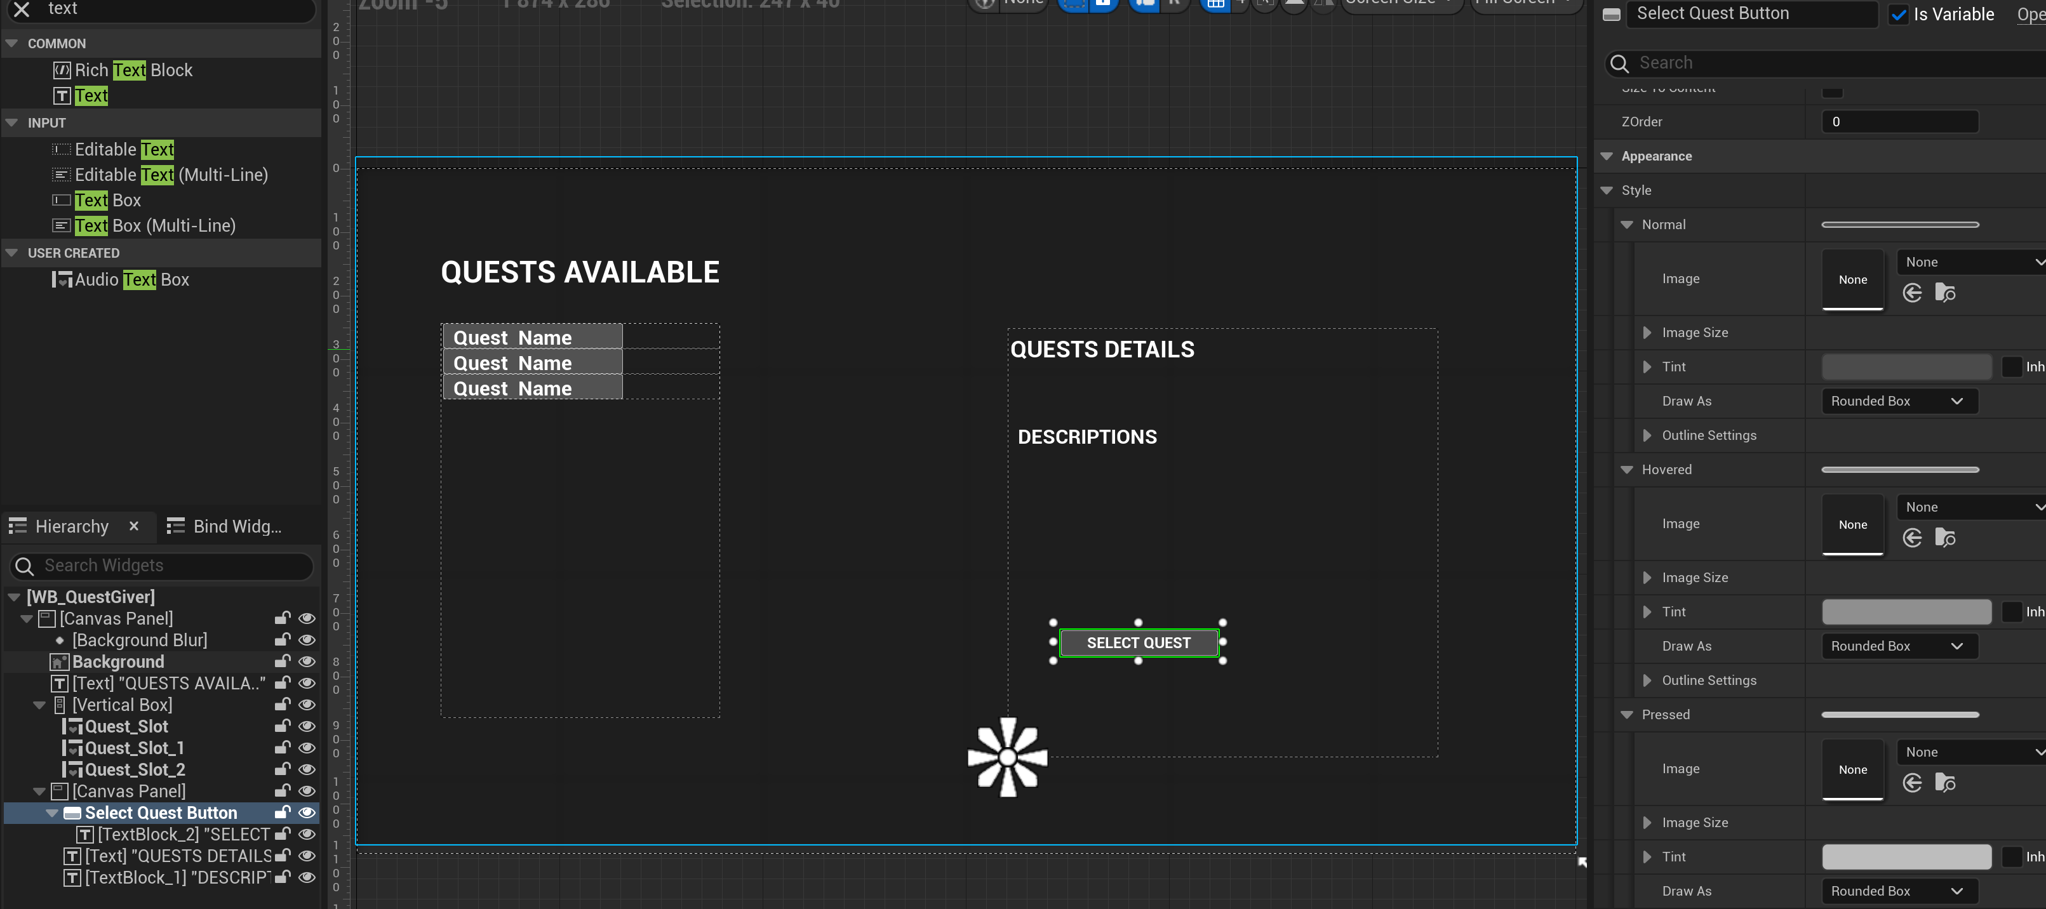The height and width of the screenshot is (909, 2046).
Task: Open the Hovered Tint color swatch
Action: pyautogui.click(x=1906, y=611)
